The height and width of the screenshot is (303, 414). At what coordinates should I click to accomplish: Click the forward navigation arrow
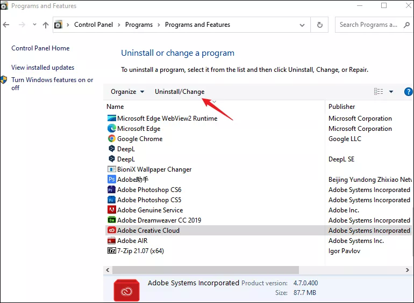click(x=22, y=25)
